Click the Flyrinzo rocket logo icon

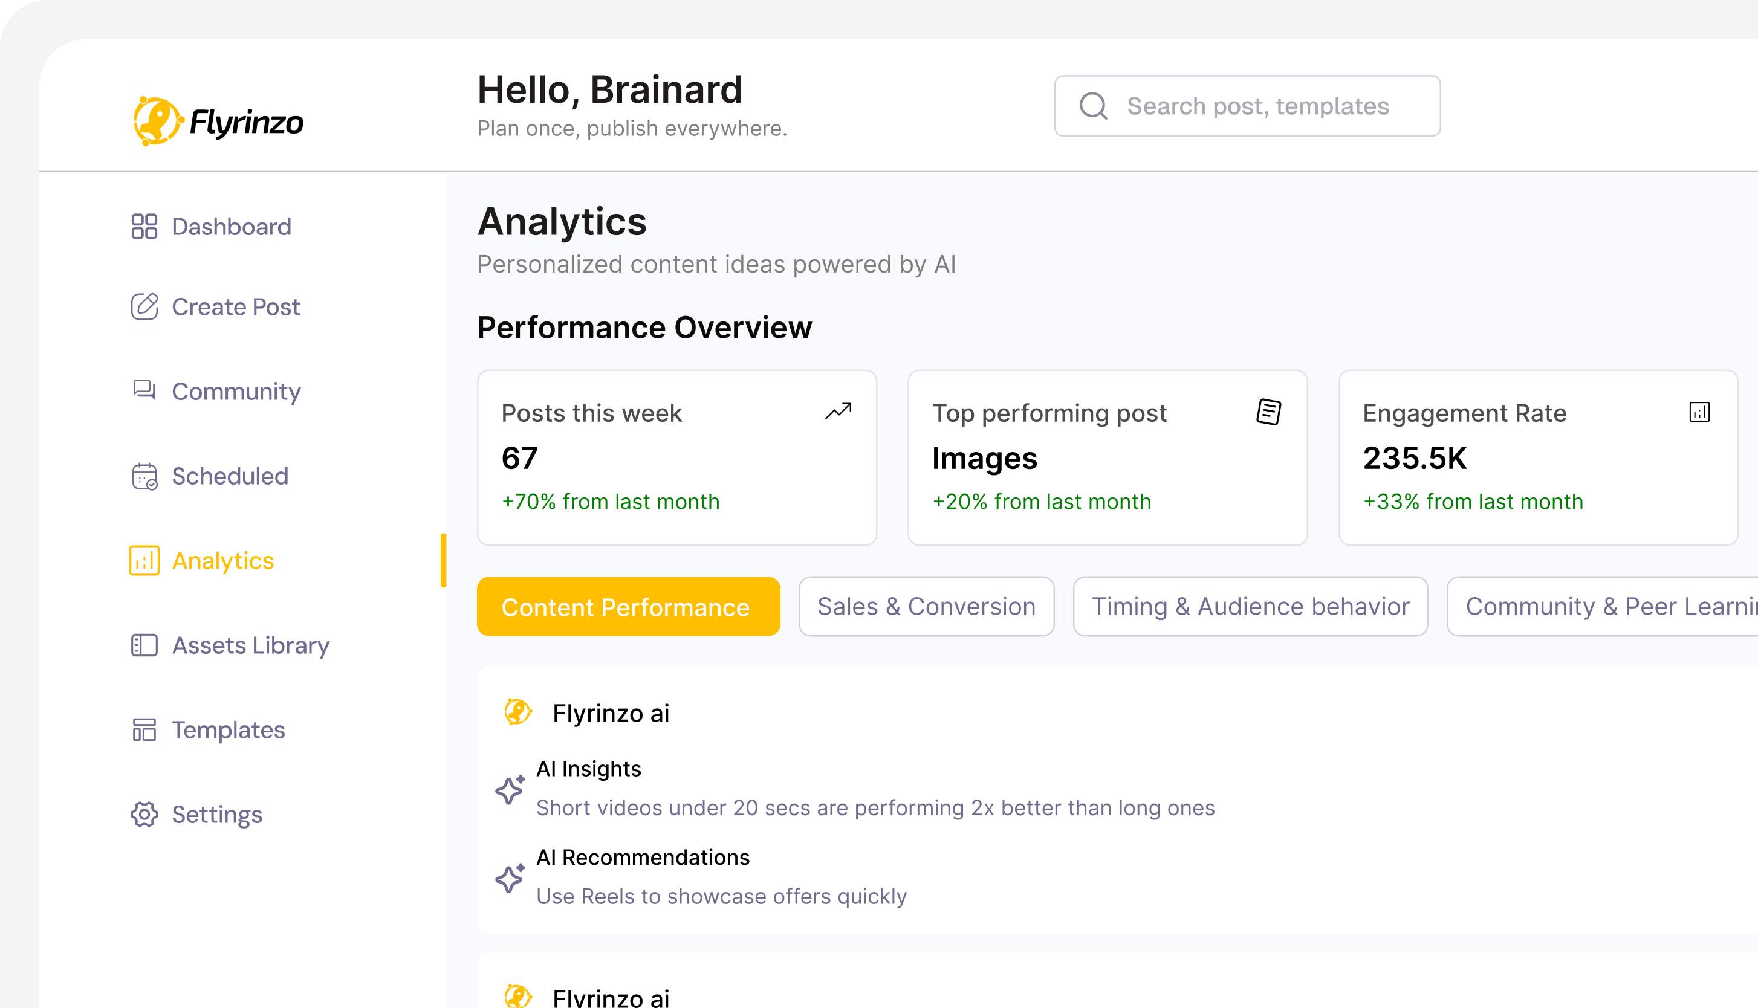[158, 121]
